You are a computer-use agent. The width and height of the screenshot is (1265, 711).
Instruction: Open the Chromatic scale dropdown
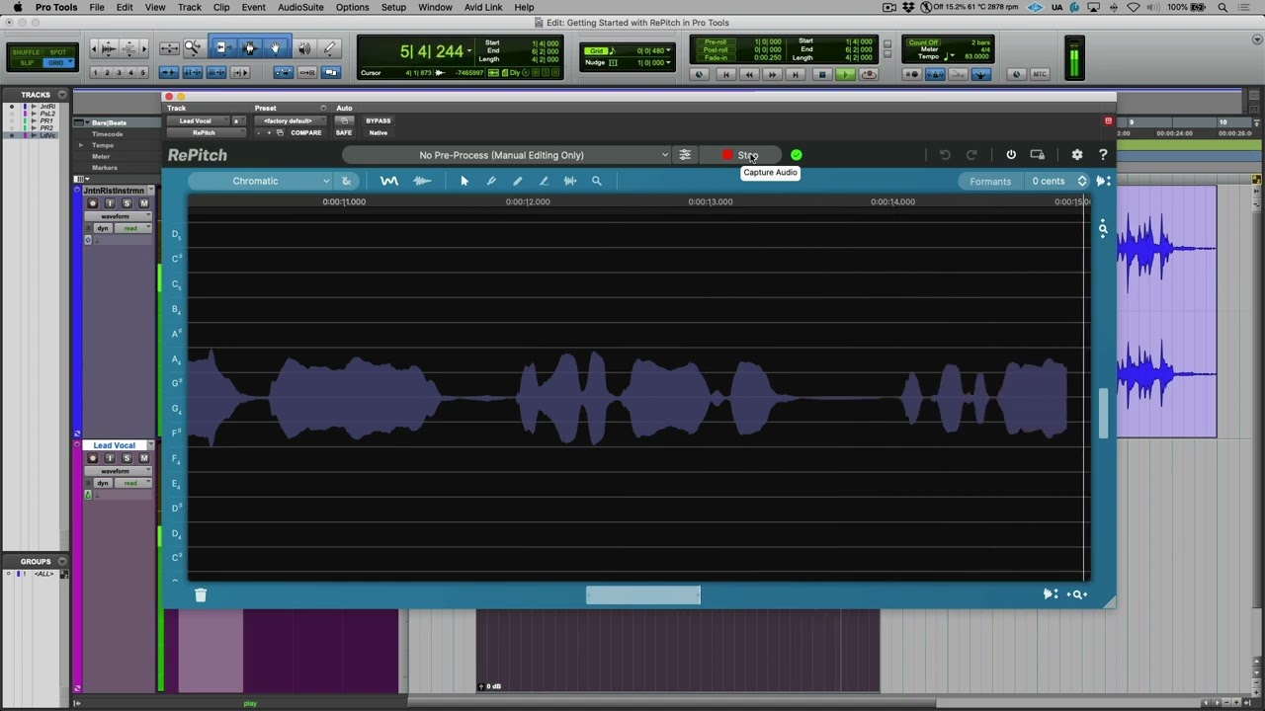tap(261, 181)
